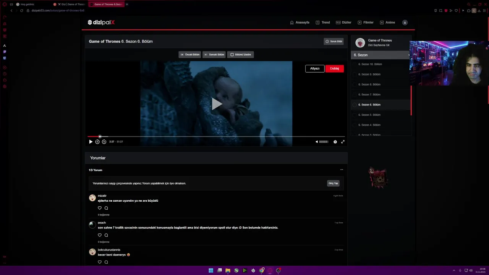Open the Diziler nav item

(343, 23)
